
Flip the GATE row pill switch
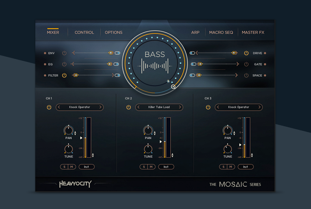[193, 64]
